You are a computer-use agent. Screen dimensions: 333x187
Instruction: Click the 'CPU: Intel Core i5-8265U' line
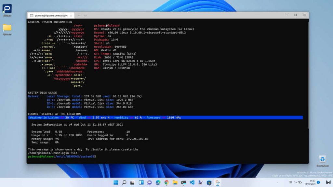pyautogui.click(x=125, y=61)
